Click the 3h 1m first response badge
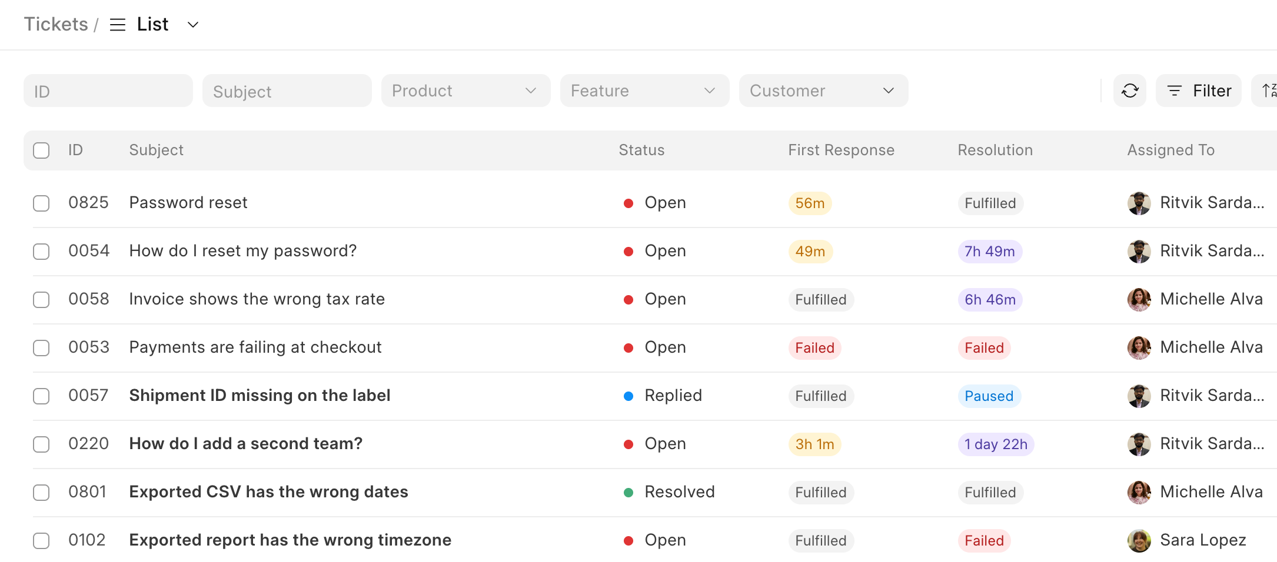Viewport: 1277px width, 562px height. click(814, 444)
